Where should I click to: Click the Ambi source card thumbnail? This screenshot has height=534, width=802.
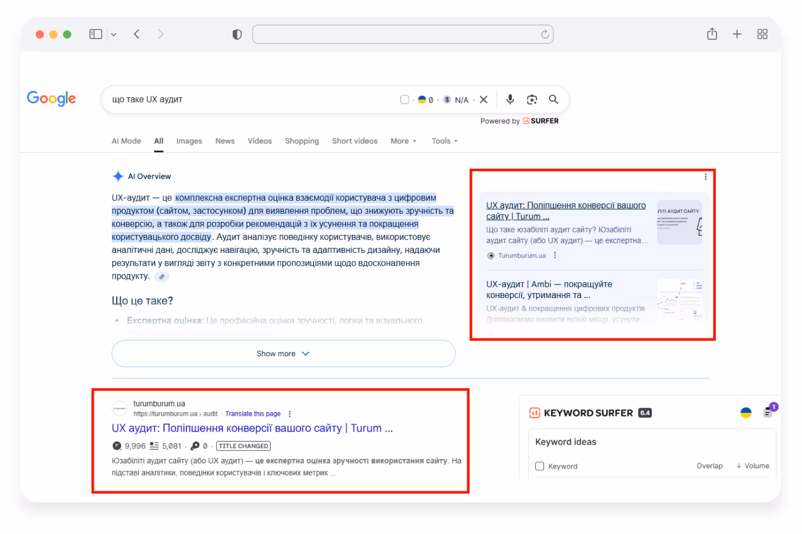(x=679, y=299)
